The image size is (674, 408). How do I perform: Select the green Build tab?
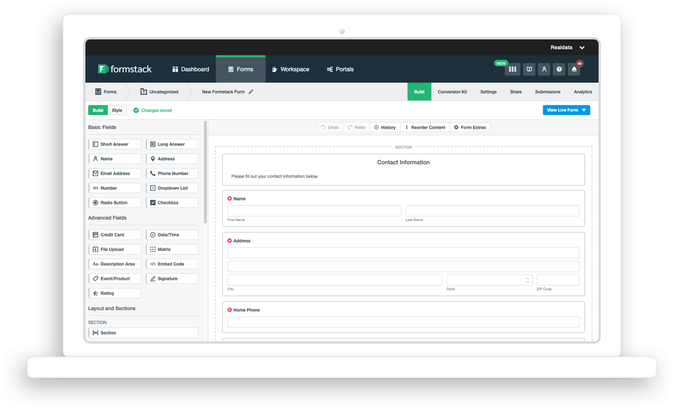coord(419,92)
